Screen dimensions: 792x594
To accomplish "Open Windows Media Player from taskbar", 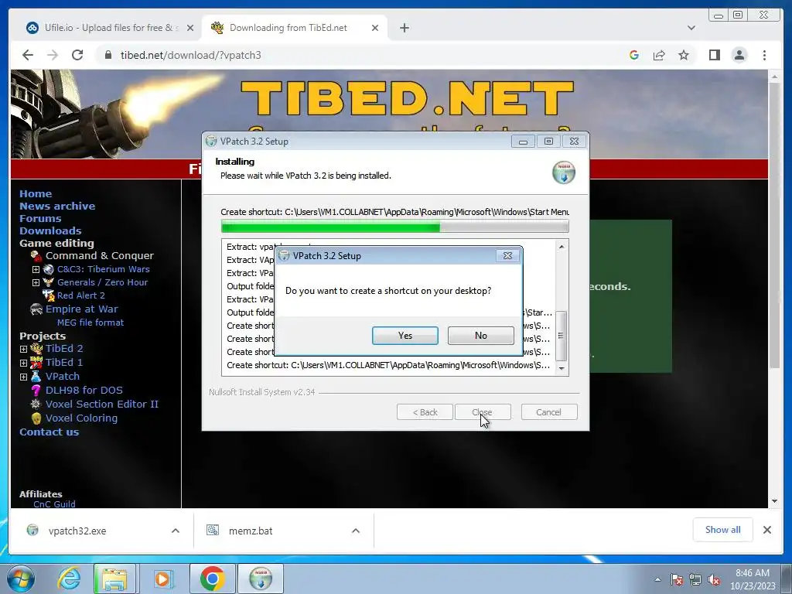I will pos(162,579).
